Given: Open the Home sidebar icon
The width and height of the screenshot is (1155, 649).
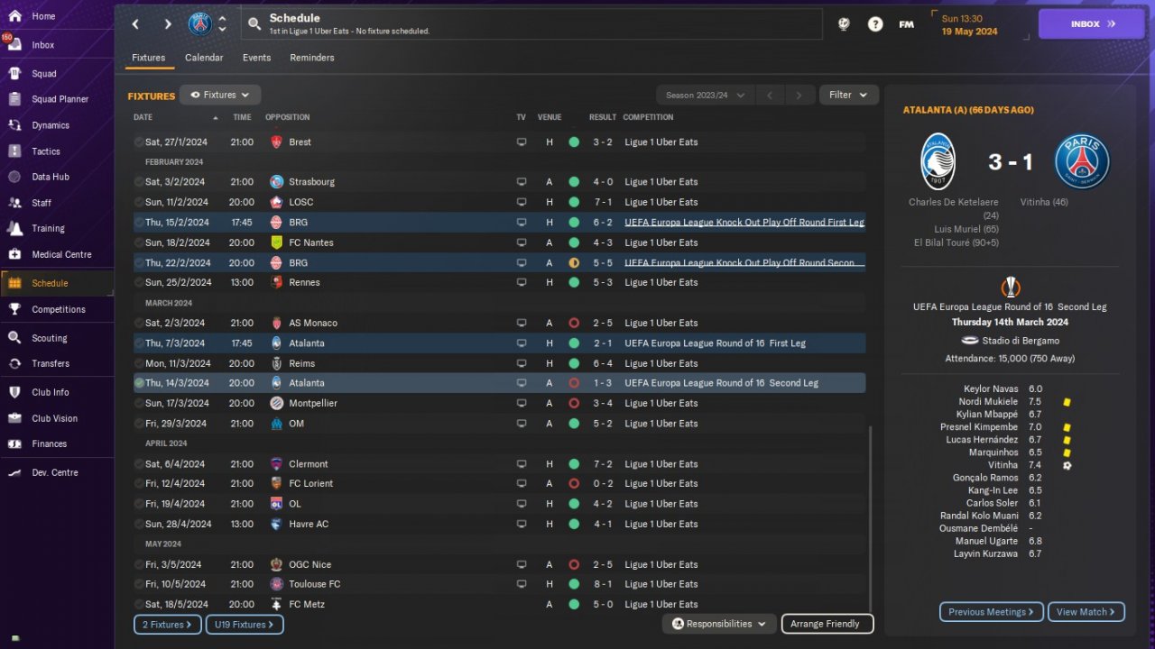Looking at the screenshot, I should (x=14, y=16).
